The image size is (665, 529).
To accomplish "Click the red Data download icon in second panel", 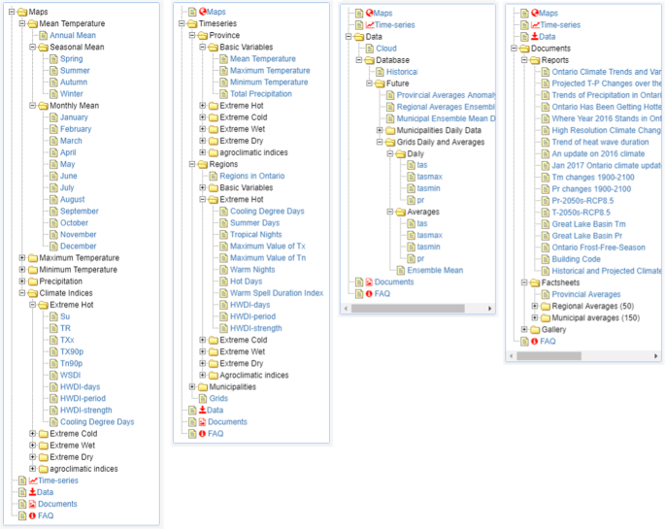I will pyautogui.click(x=202, y=410).
